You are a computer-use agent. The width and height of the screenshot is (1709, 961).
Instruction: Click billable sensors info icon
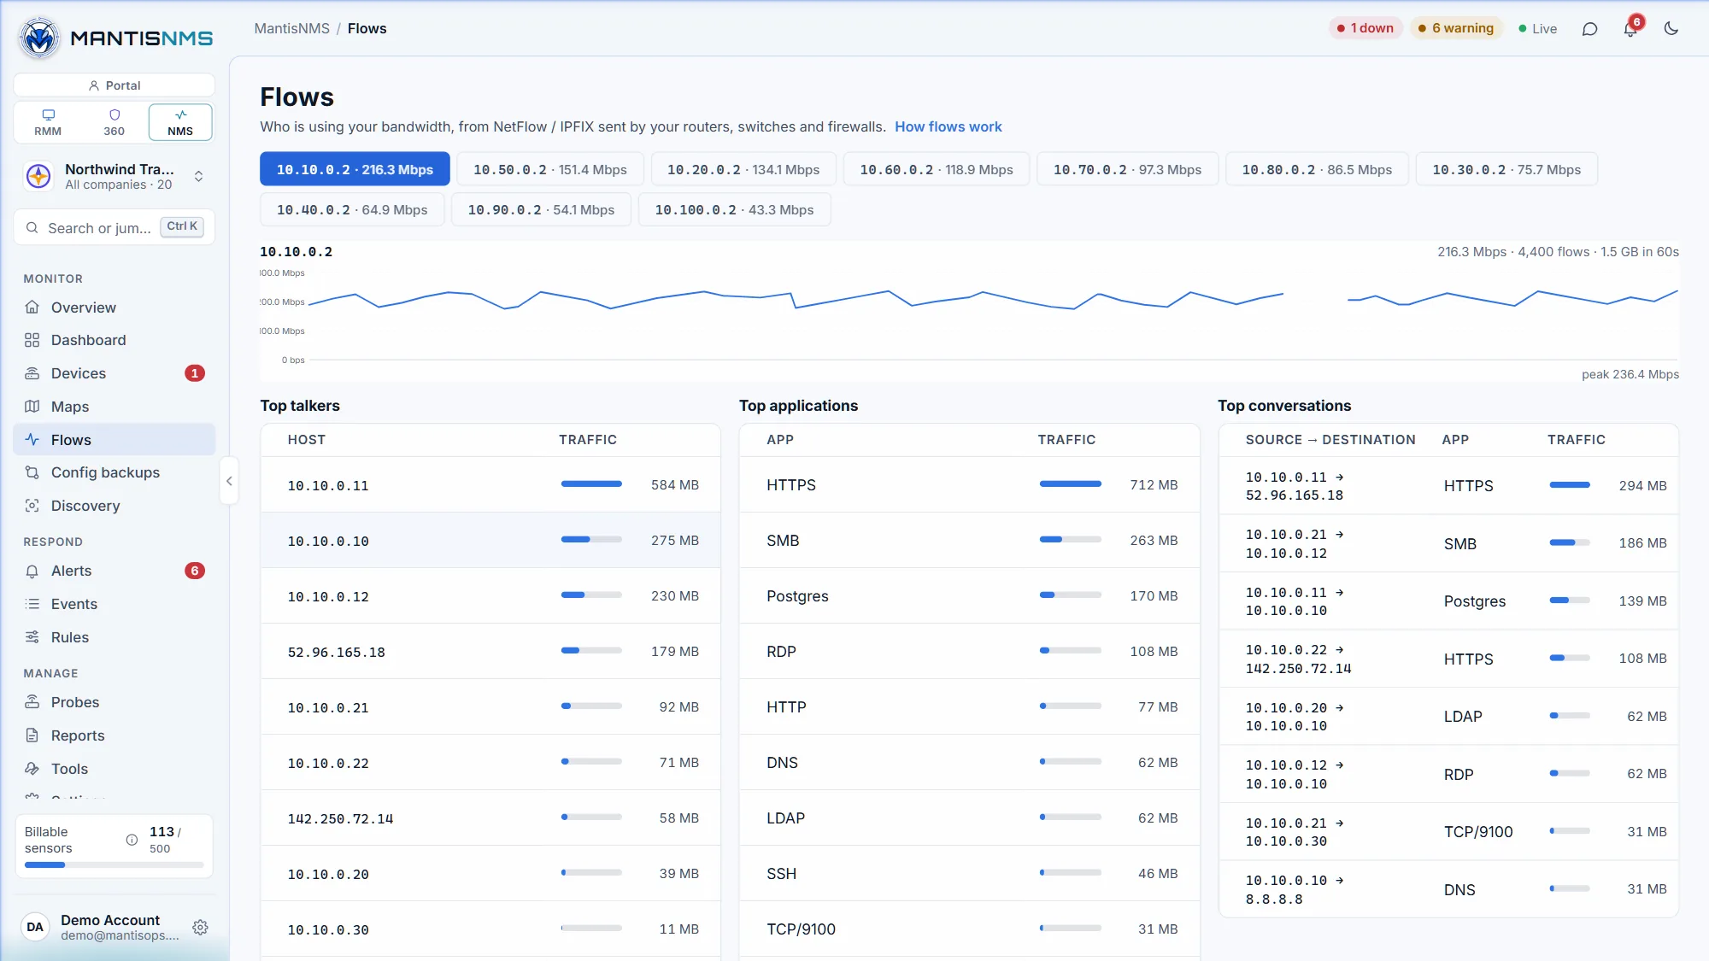coord(132,840)
